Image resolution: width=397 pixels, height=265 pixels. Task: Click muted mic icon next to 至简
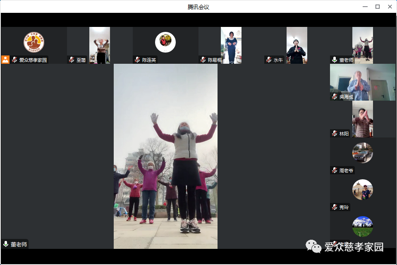[x=72, y=60]
